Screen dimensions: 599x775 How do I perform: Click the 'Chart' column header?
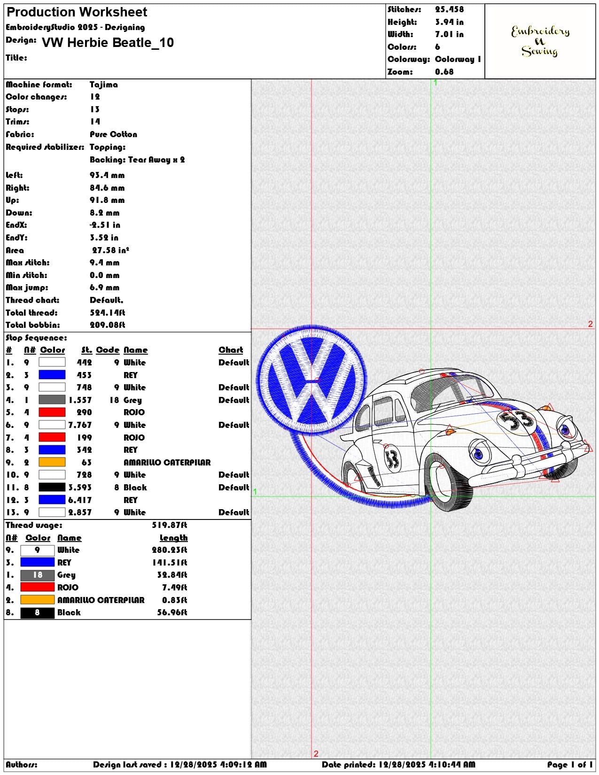click(231, 350)
